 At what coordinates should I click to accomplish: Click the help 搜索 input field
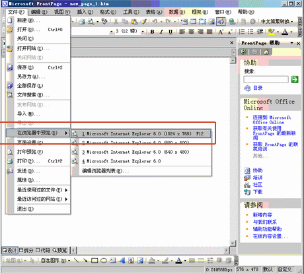266,79
